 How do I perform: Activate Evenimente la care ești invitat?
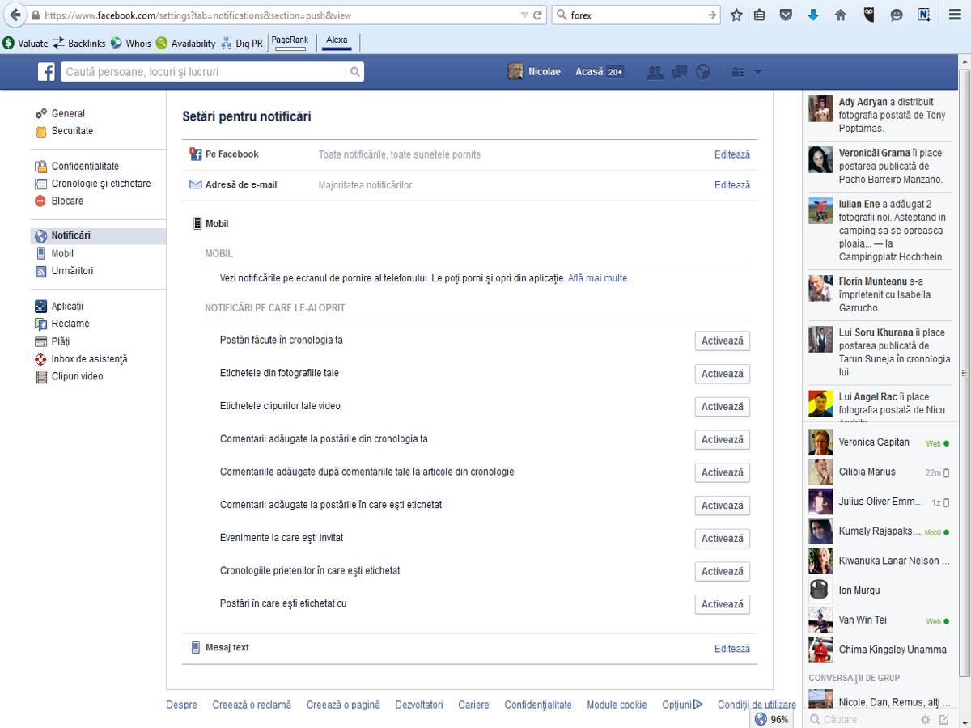(723, 539)
